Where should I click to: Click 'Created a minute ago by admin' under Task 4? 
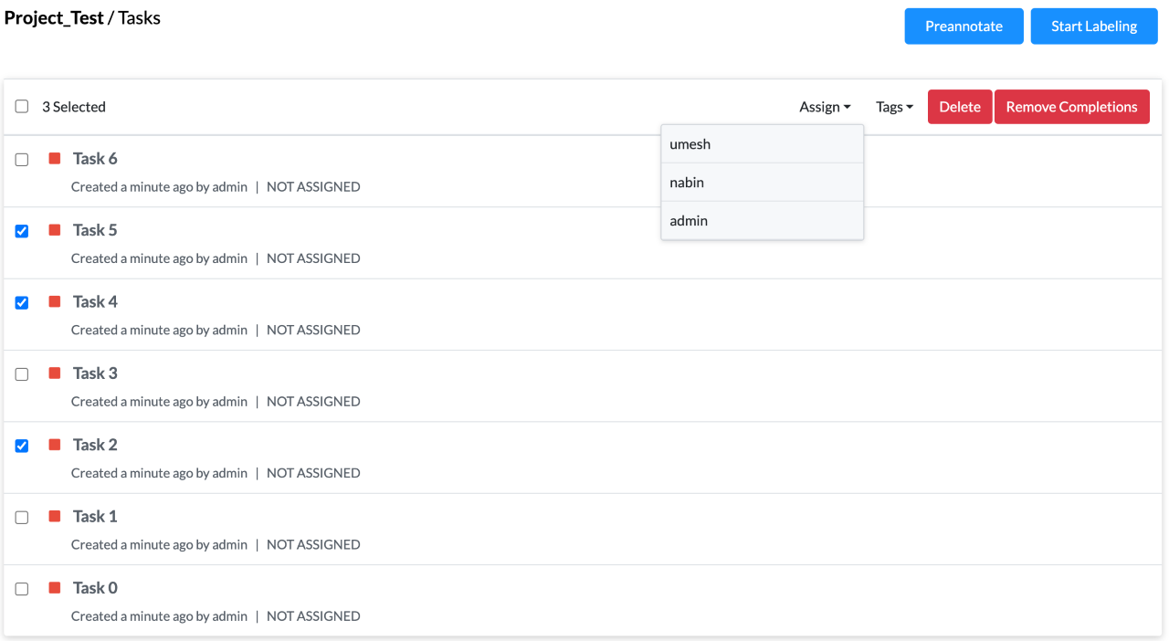click(x=160, y=330)
